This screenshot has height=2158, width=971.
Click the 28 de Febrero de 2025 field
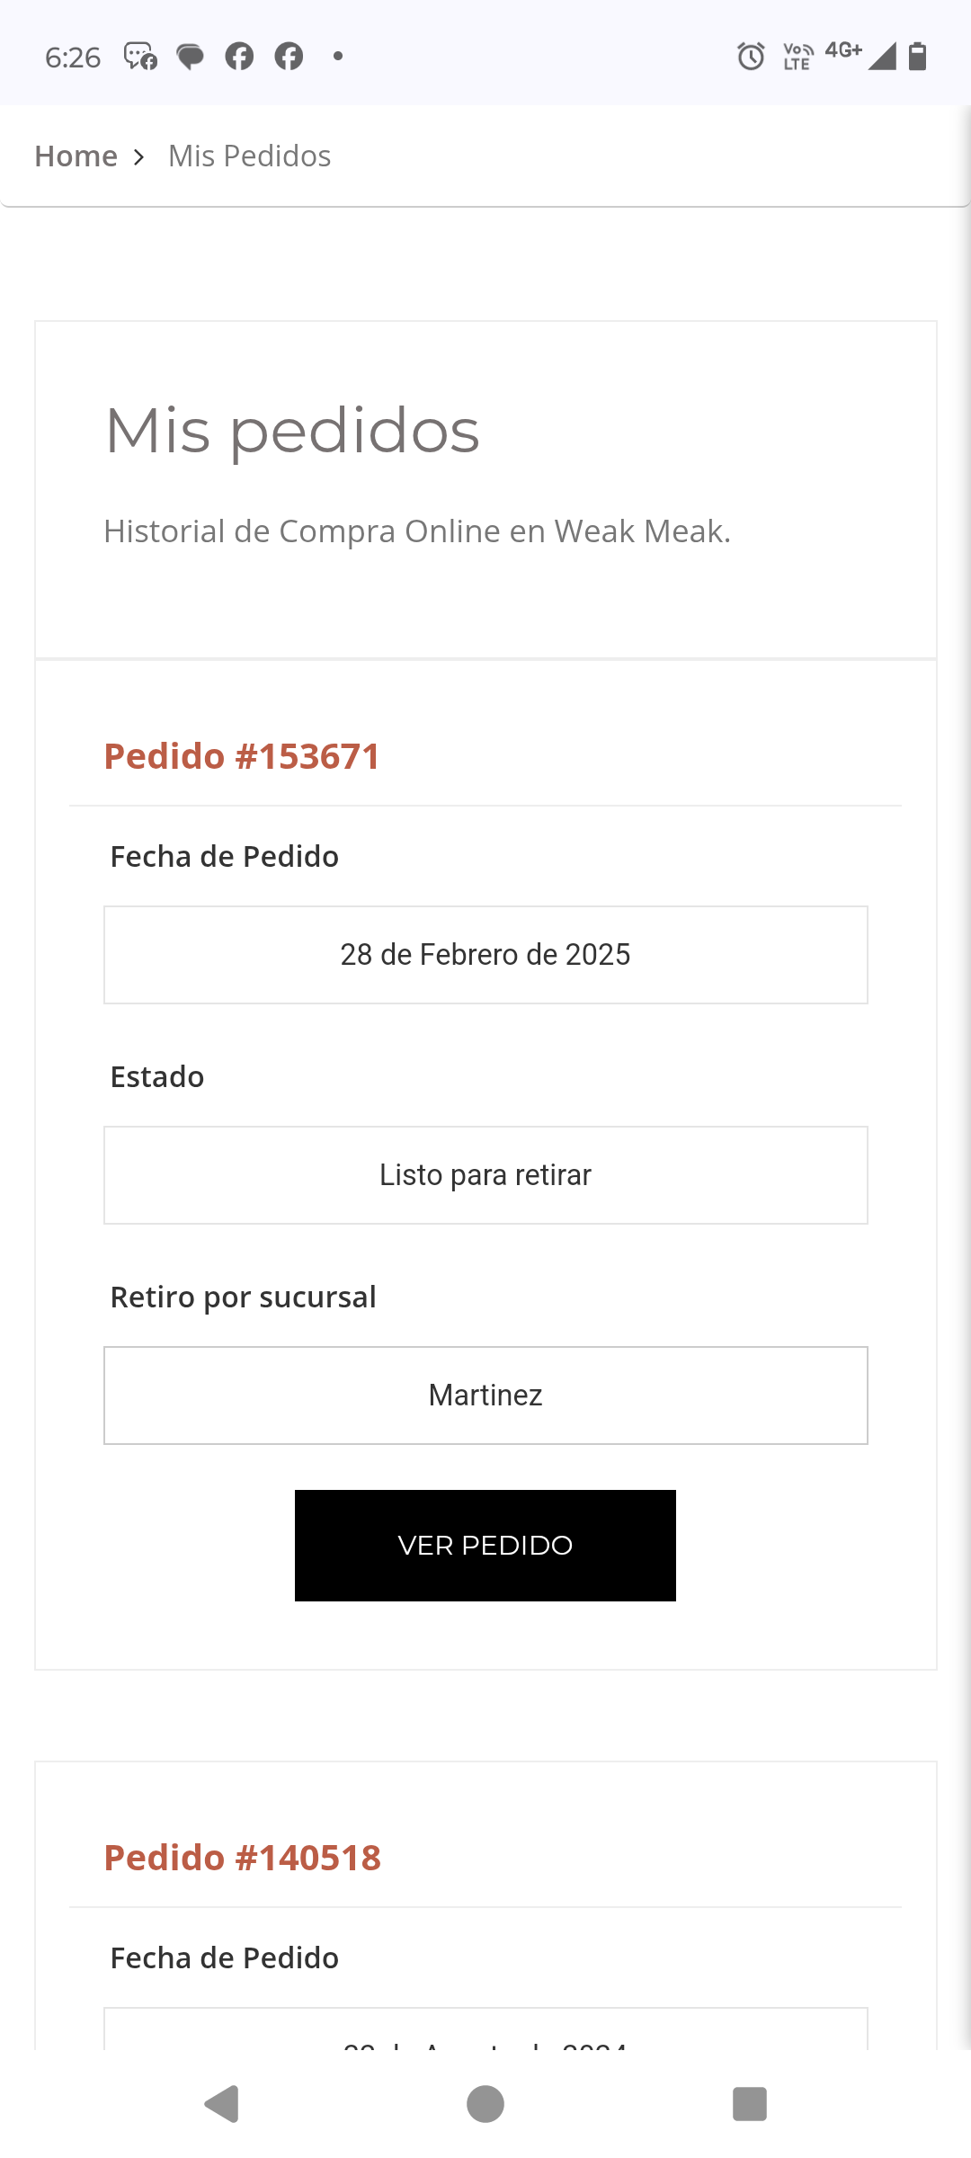[485, 955]
